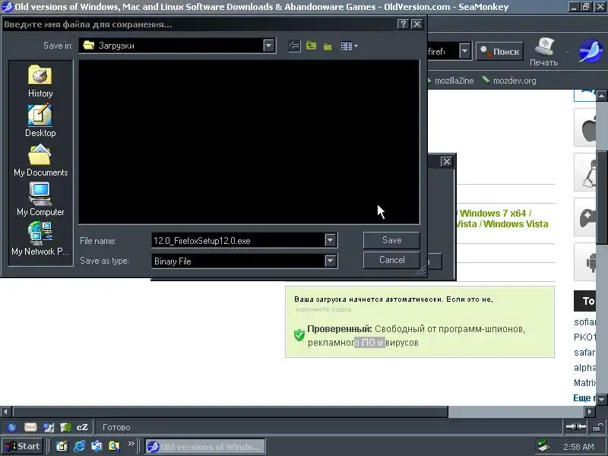The height and width of the screenshot is (456, 608).
Task: Cancel the save file dialog
Action: coord(391,260)
